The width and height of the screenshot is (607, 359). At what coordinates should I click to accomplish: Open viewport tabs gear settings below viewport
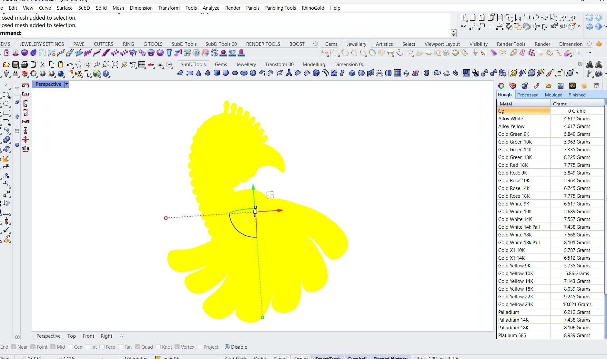tap(17, 337)
